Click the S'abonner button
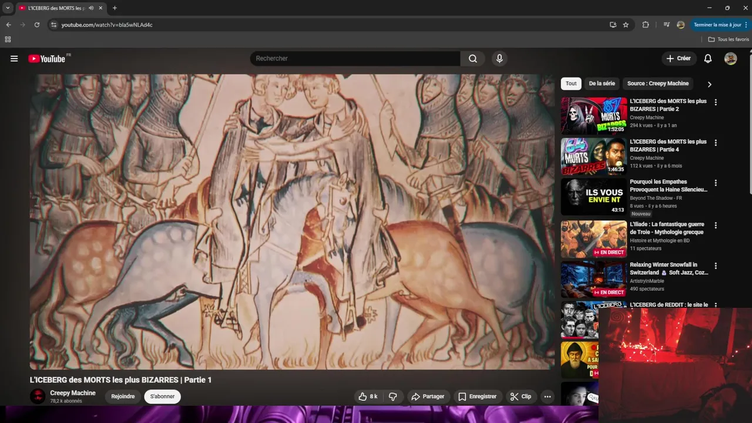The width and height of the screenshot is (752, 423). [x=162, y=397]
